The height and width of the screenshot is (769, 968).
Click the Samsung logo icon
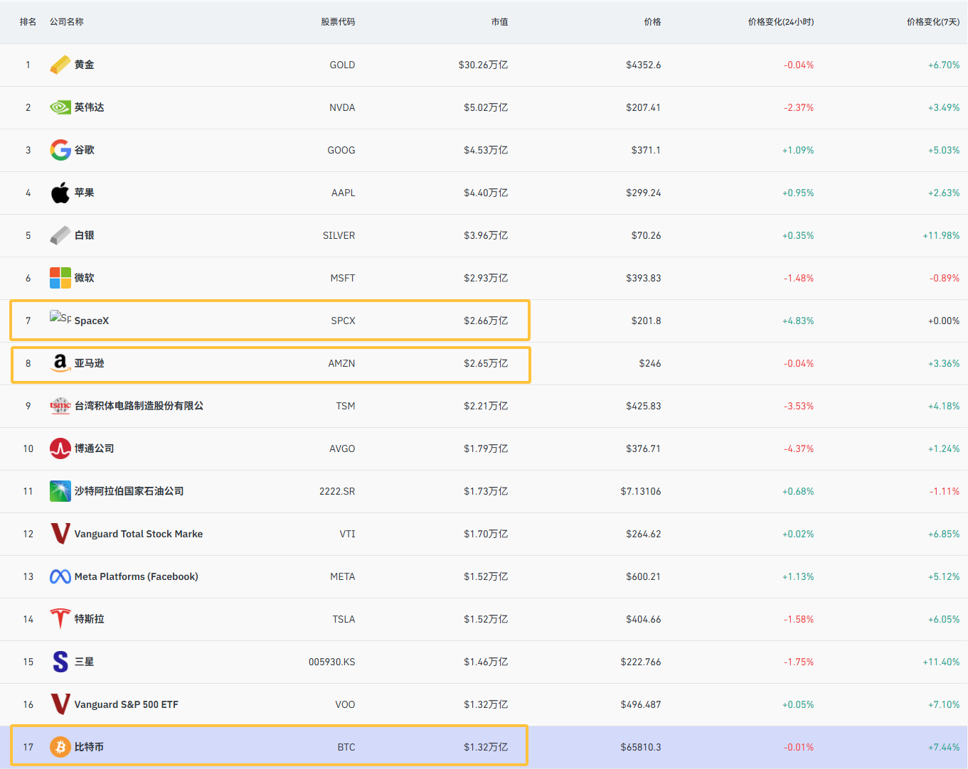(60, 662)
